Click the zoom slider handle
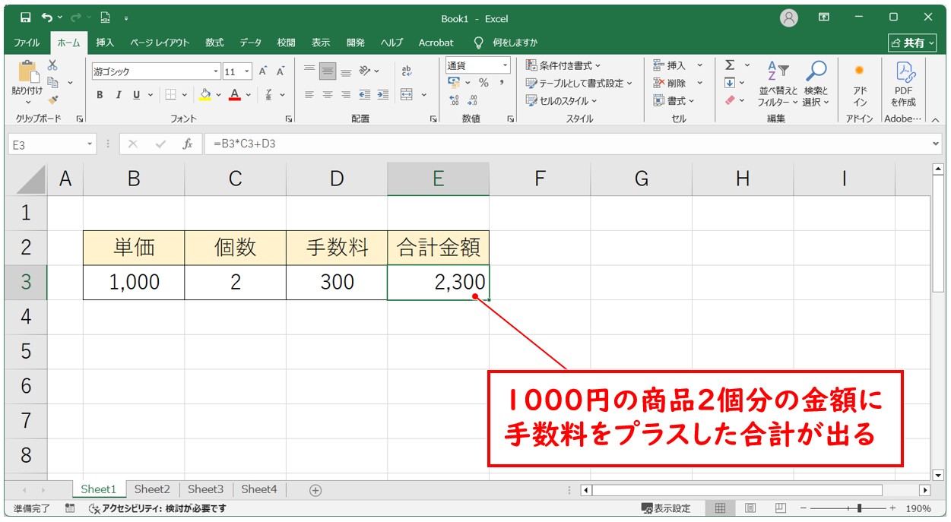 pos(859,508)
